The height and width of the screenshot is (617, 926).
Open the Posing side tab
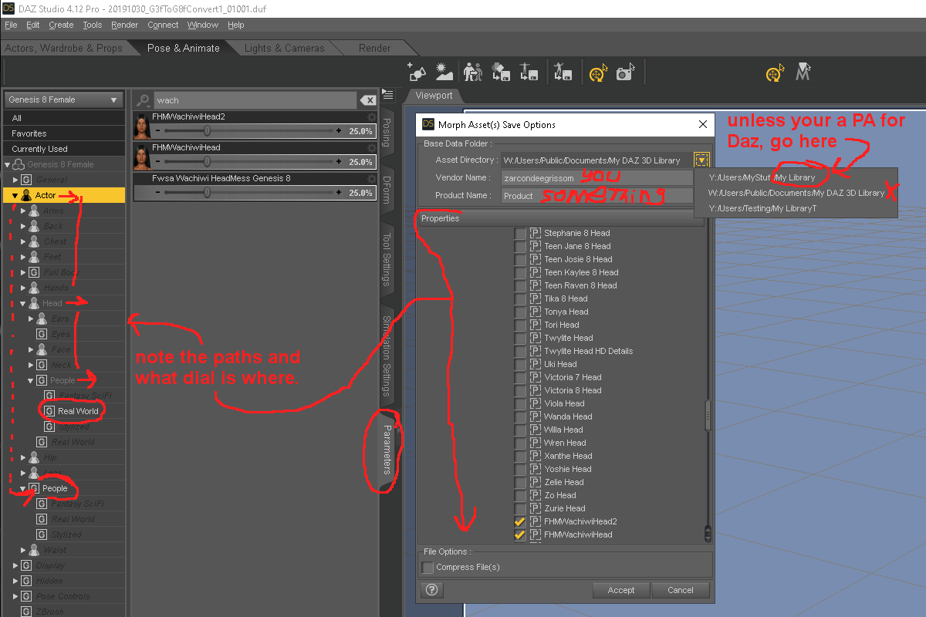[387, 132]
